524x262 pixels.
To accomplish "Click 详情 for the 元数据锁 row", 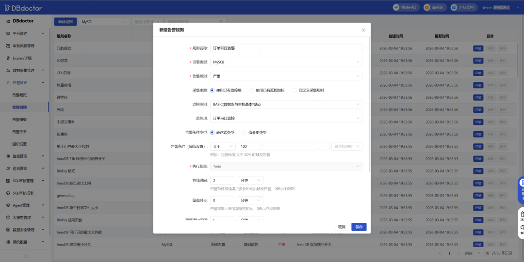I will click(478, 48).
